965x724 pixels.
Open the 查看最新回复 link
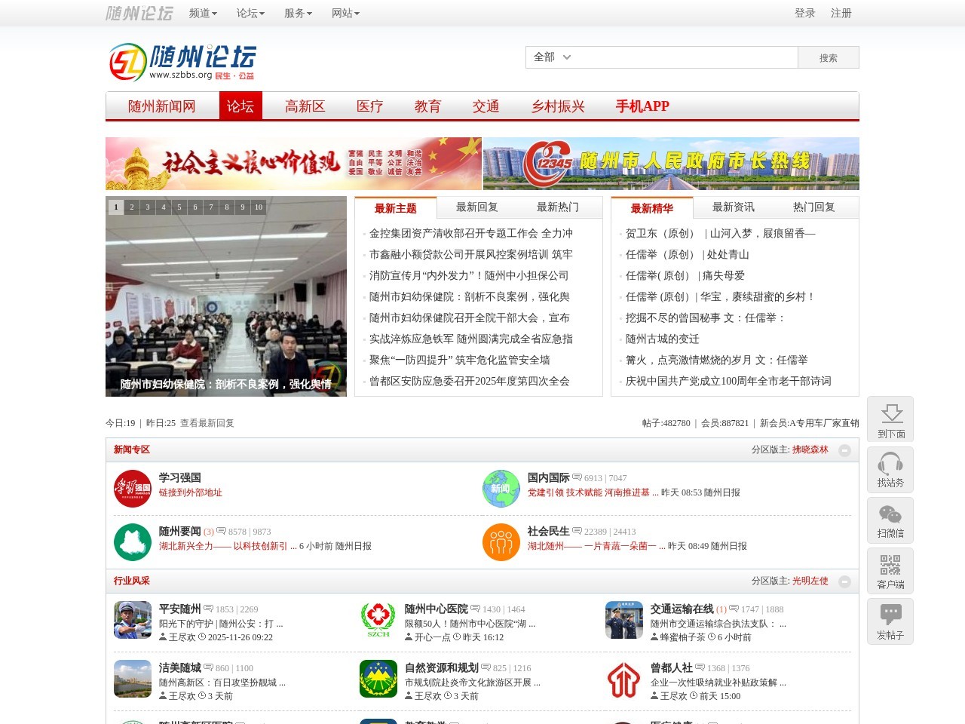coord(205,423)
